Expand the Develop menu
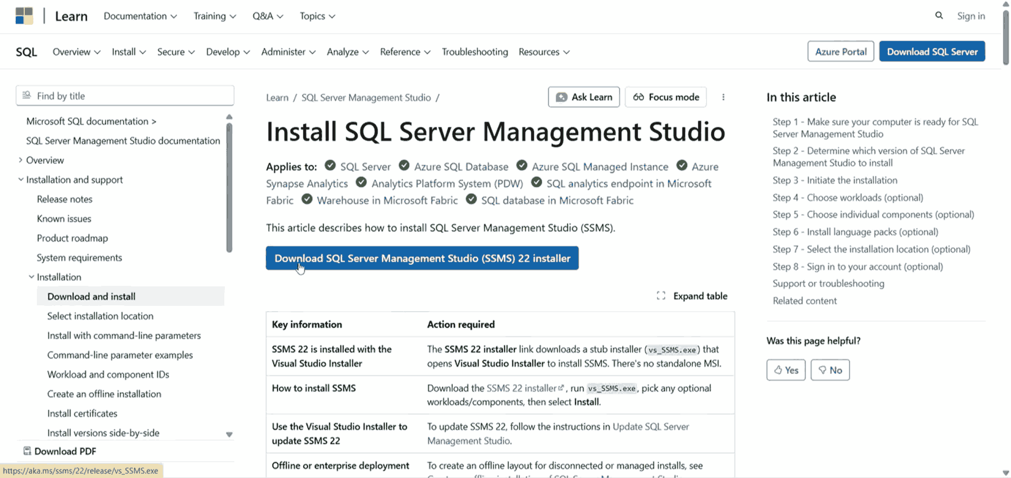This screenshot has height=478, width=1011. coord(227,52)
